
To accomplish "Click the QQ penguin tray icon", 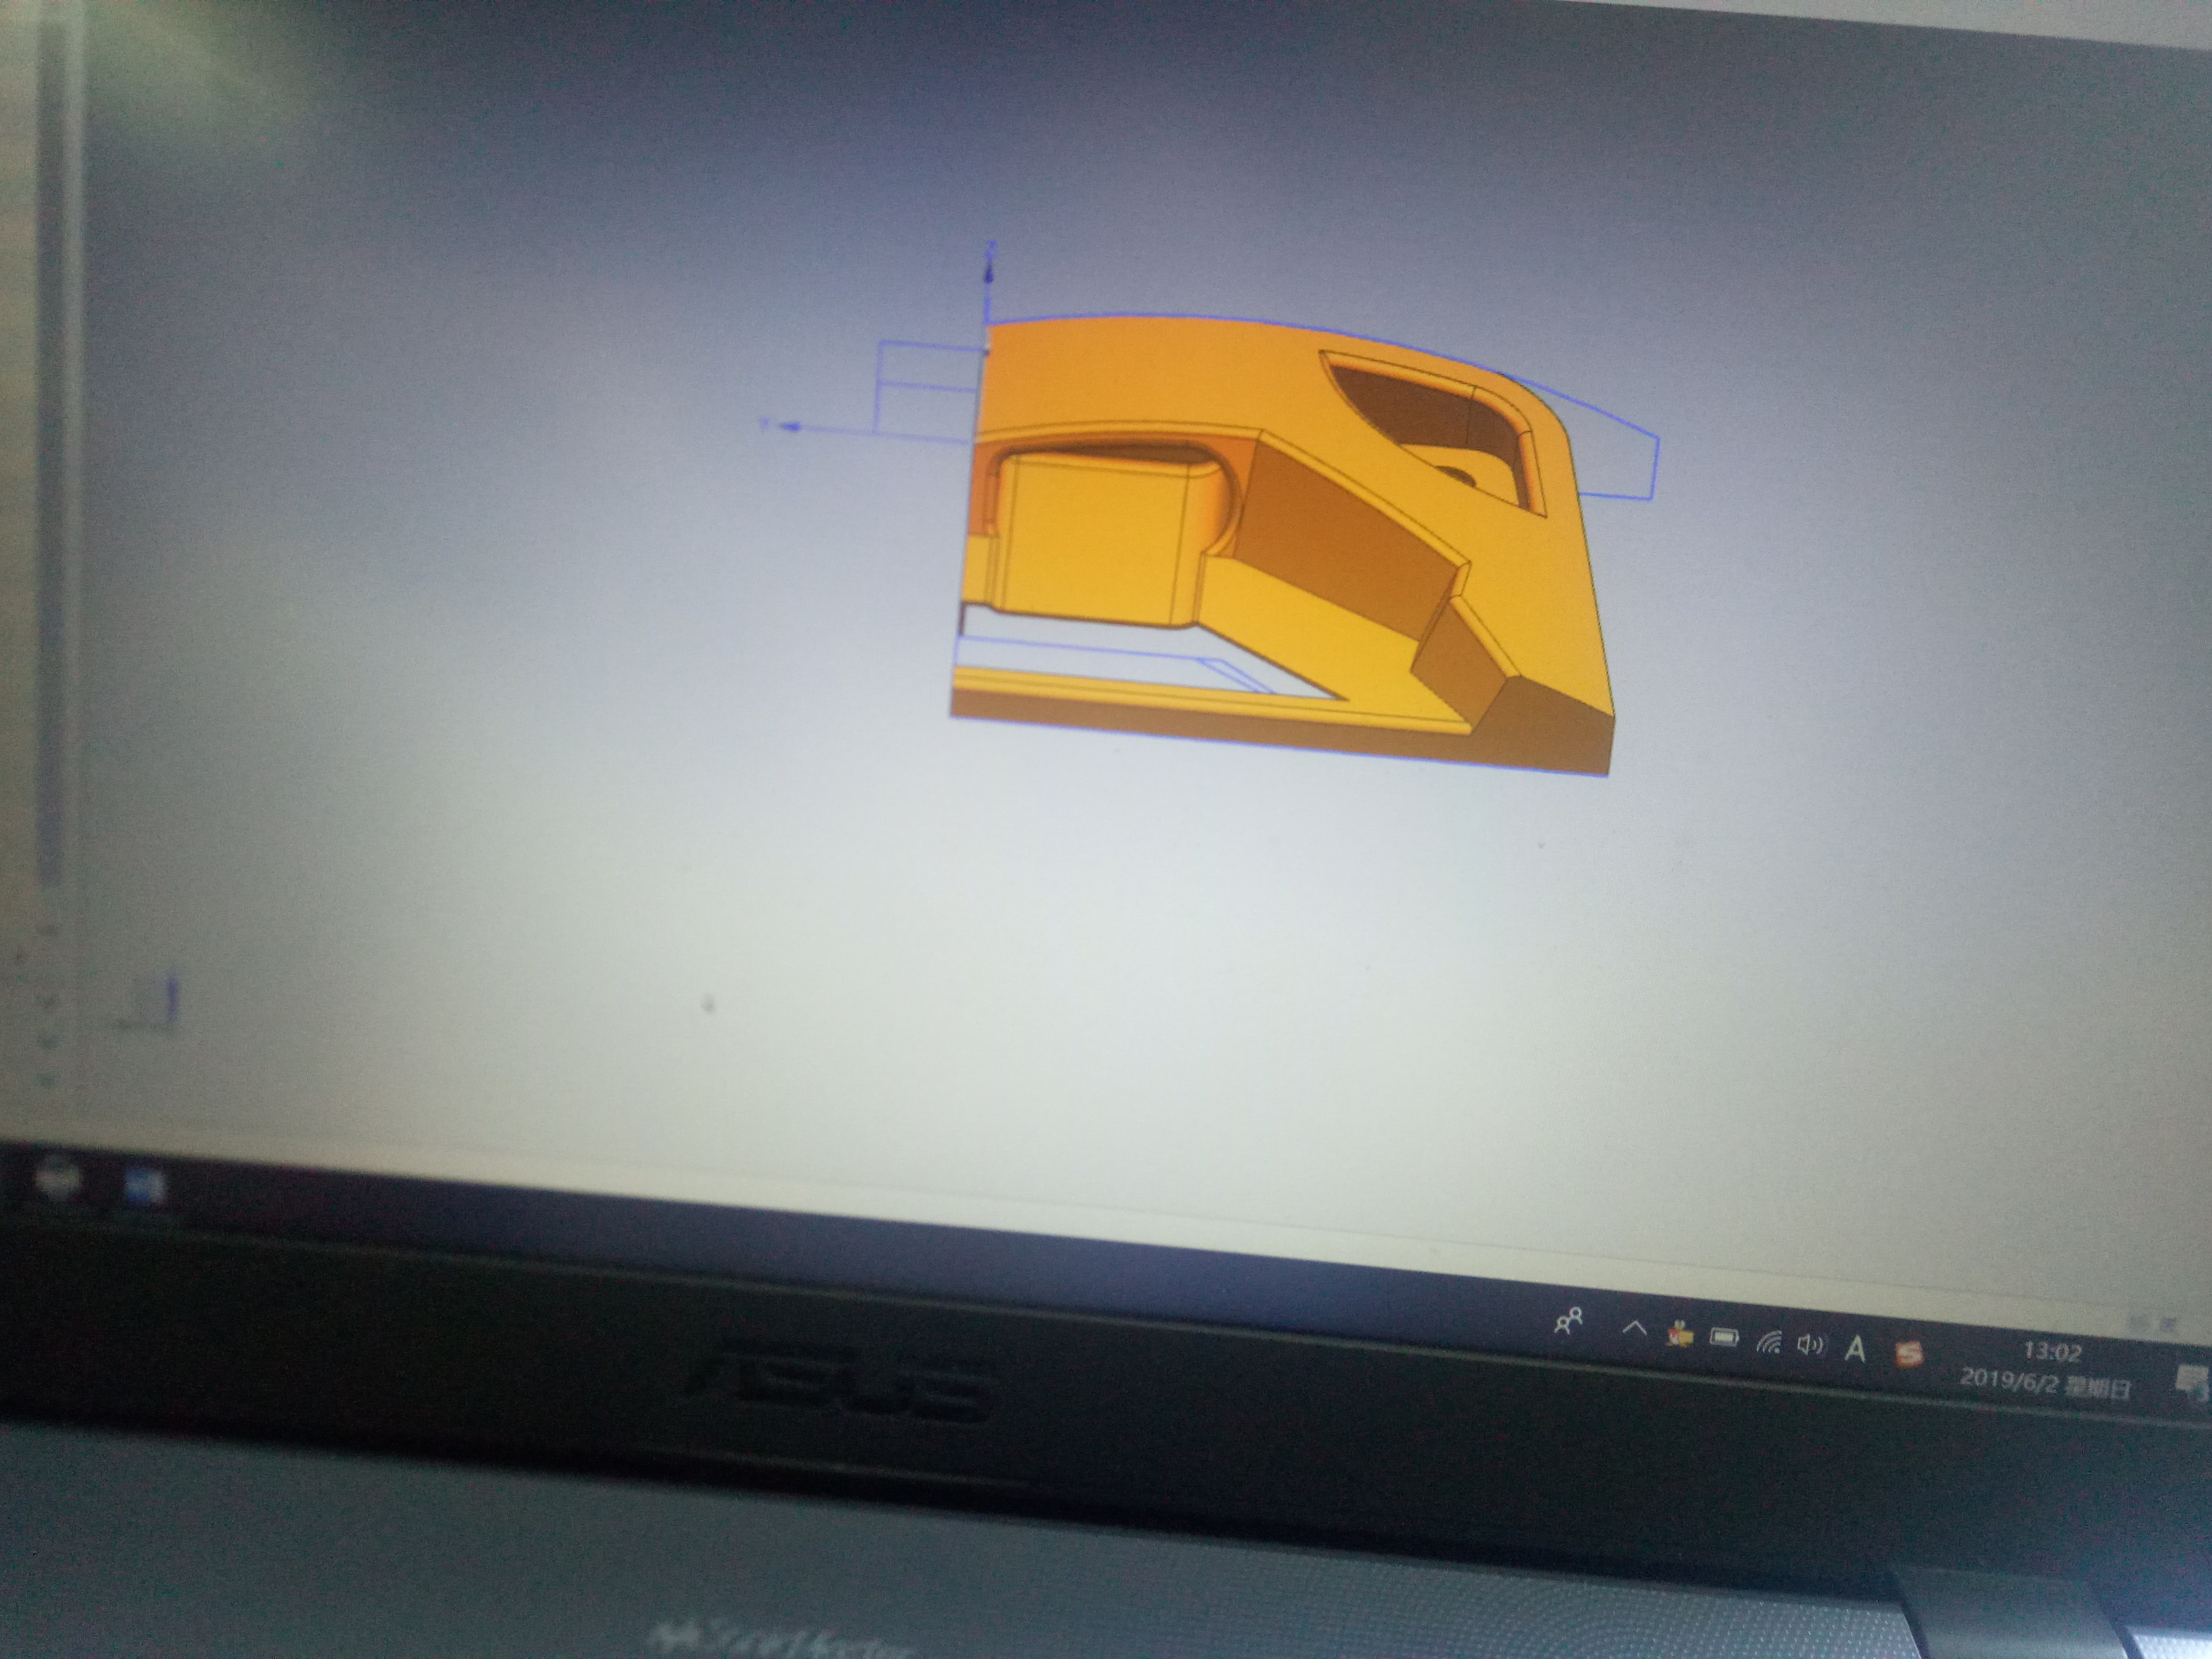I will [1680, 1333].
